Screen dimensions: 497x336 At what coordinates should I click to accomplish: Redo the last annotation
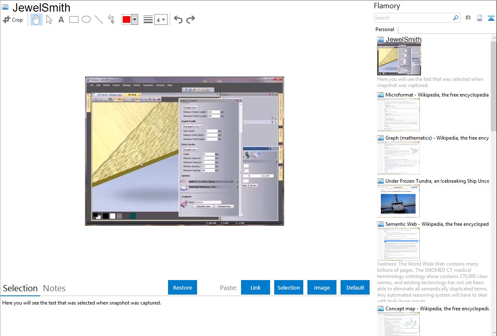click(190, 19)
